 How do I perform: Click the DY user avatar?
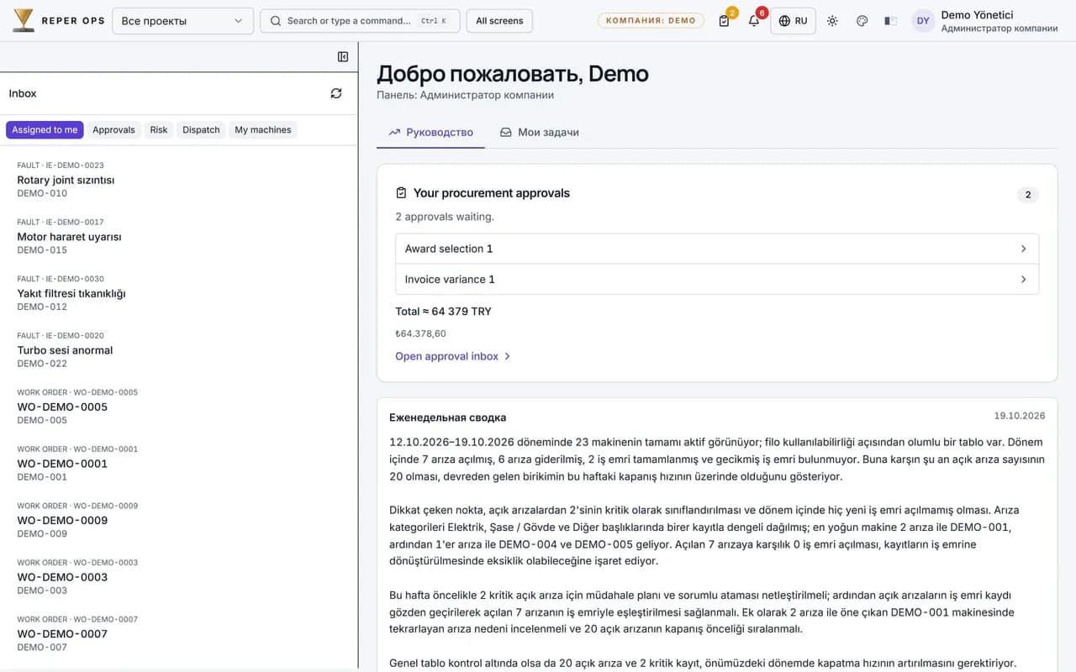[x=923, y=21]
